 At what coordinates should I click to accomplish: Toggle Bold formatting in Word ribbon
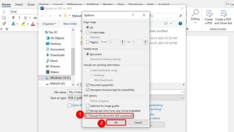(13, 17)
